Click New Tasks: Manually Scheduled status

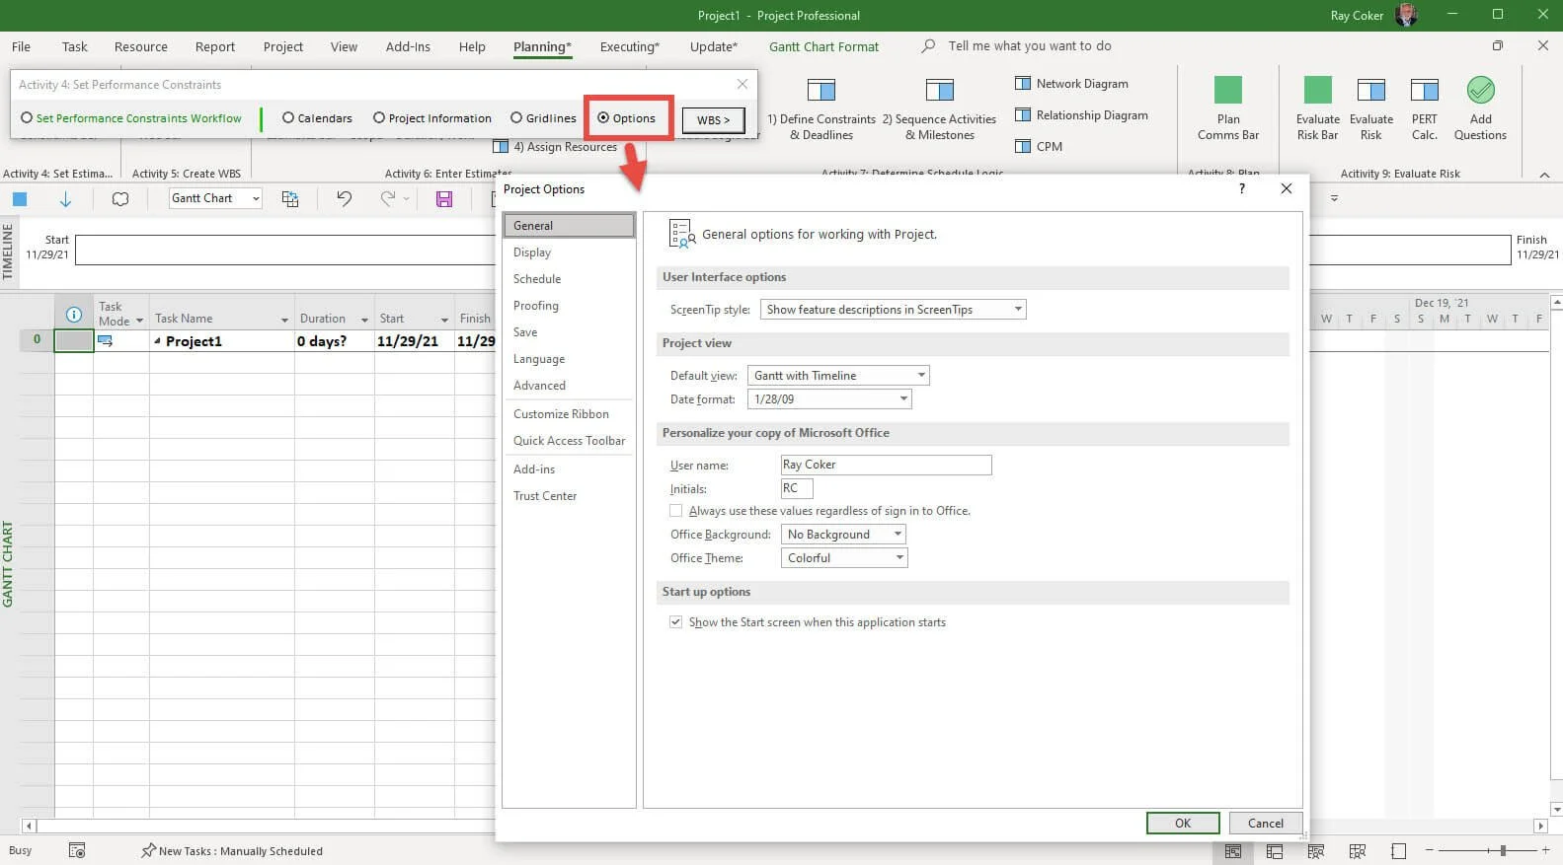coord(232,850)
